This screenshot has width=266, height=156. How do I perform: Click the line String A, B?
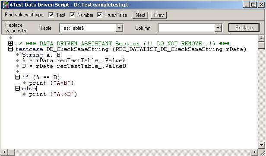(41, 55)
